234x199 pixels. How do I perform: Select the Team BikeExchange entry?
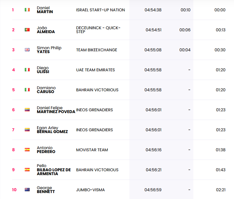tap(97, 50)
